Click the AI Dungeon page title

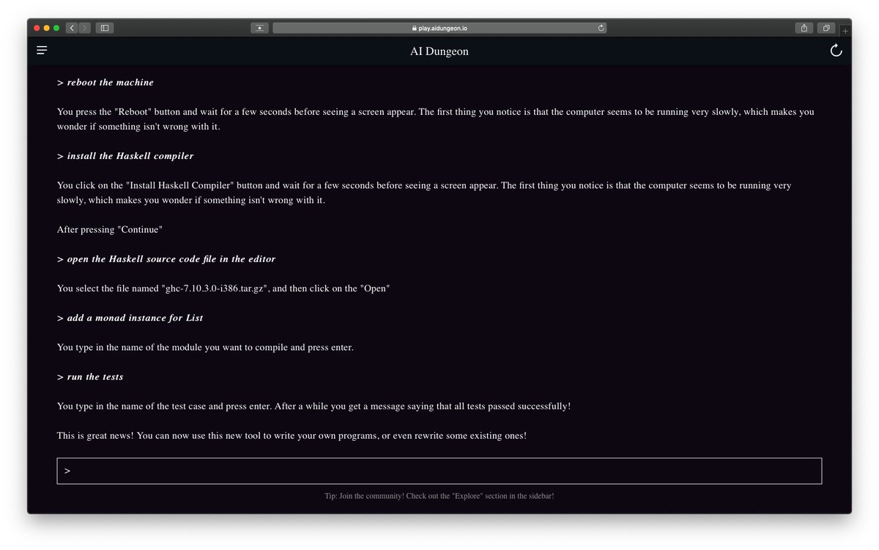[x=439, y=51]
